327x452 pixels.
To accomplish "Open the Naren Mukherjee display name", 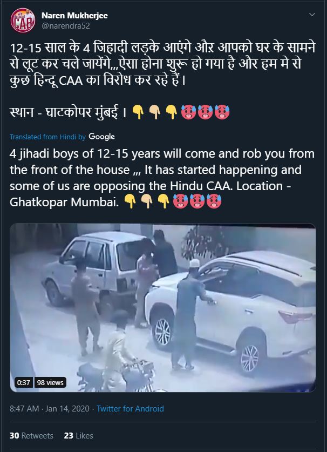I will pos(74,16).
